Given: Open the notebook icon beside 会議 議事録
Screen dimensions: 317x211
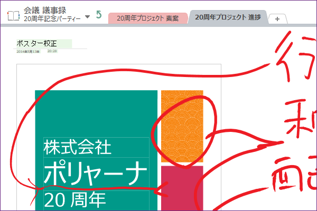Looking at the screenshot, I should [13, 16].
